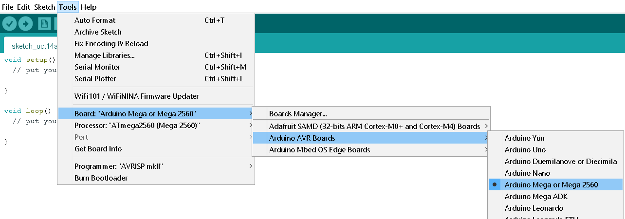Open the Serial Monitor menu entry
This screenshot has width=625, height=219.
[97, 67]
